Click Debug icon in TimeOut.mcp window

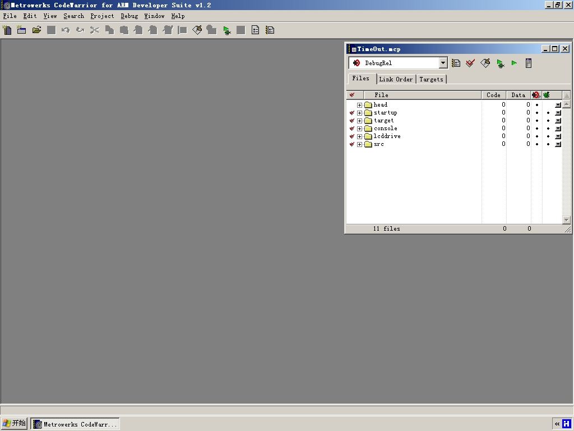pos(500,63)
